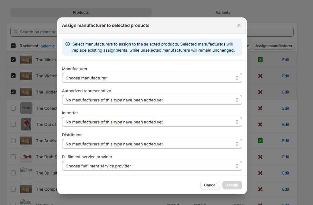Switch to the Products tab
The image size is (313, 205).
click(81, 12)
